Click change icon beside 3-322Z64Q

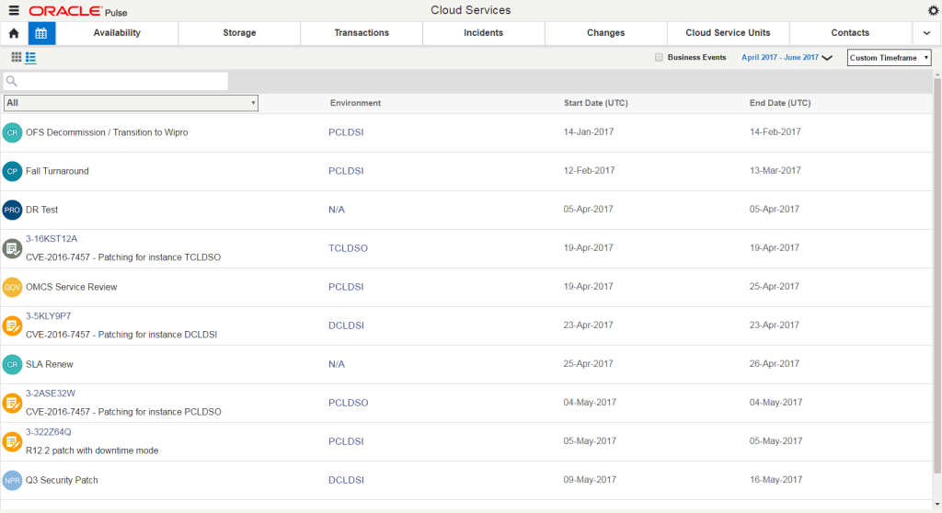point(12,441)
